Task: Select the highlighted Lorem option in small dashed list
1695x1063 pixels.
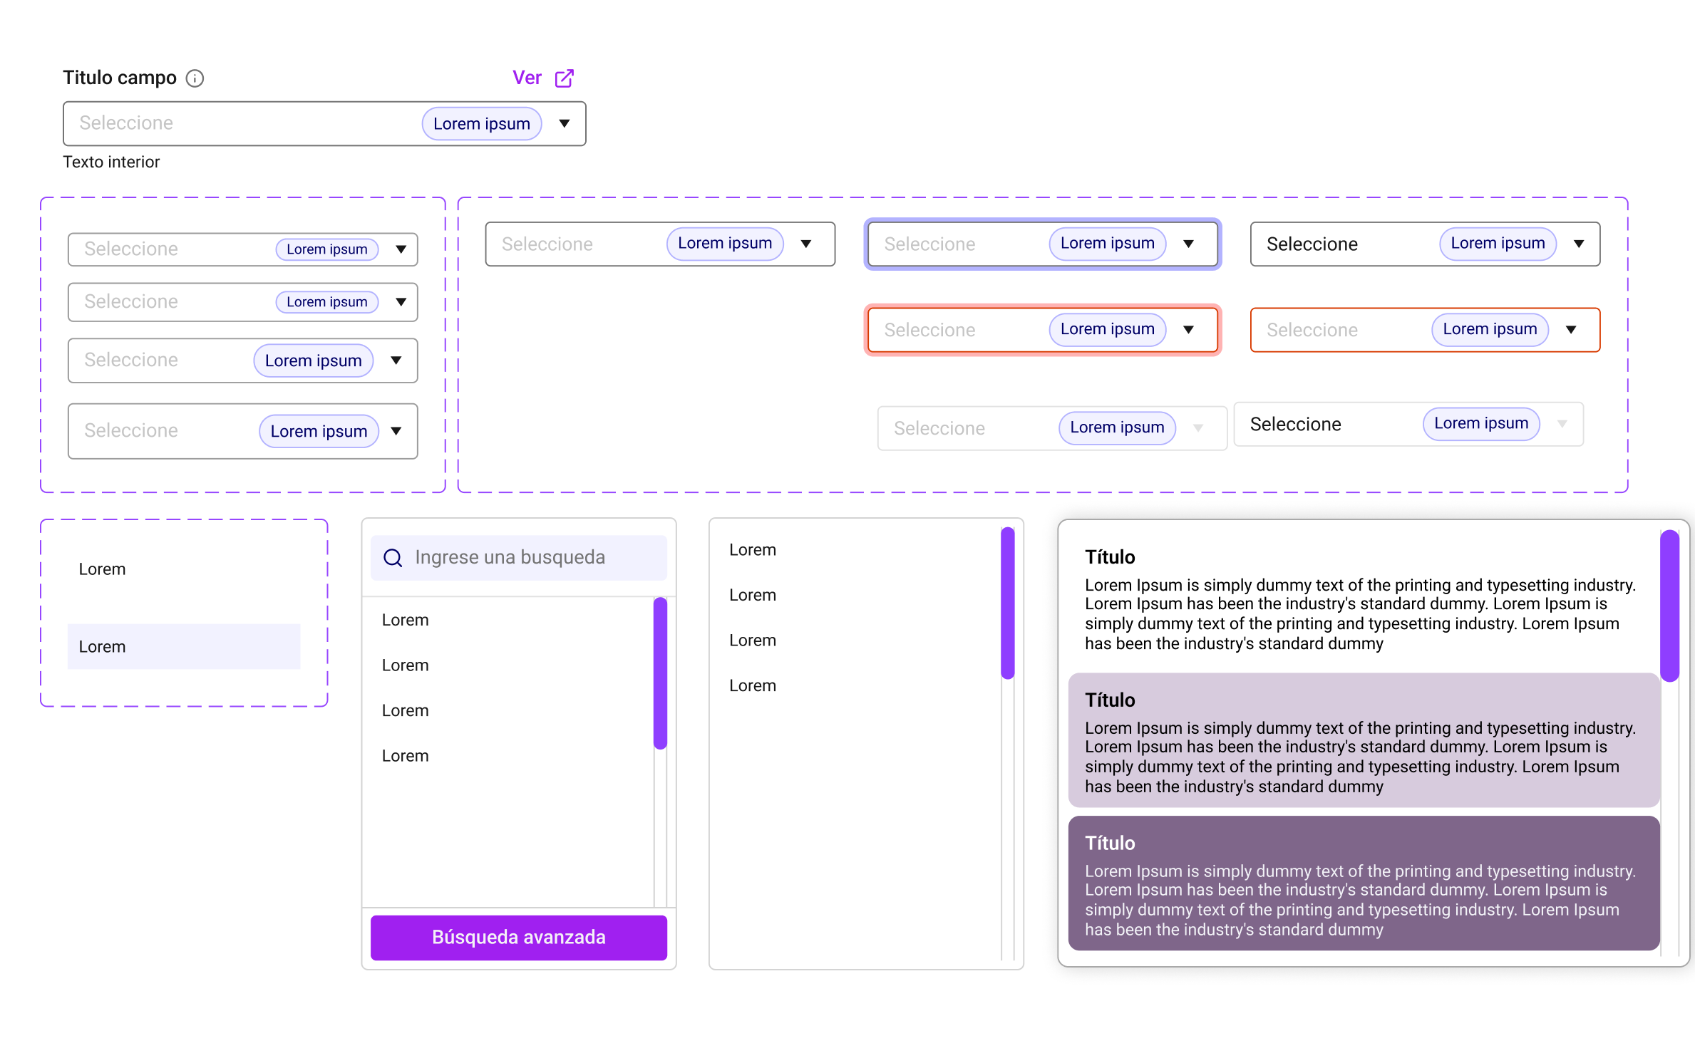Action: coord(184,647)
